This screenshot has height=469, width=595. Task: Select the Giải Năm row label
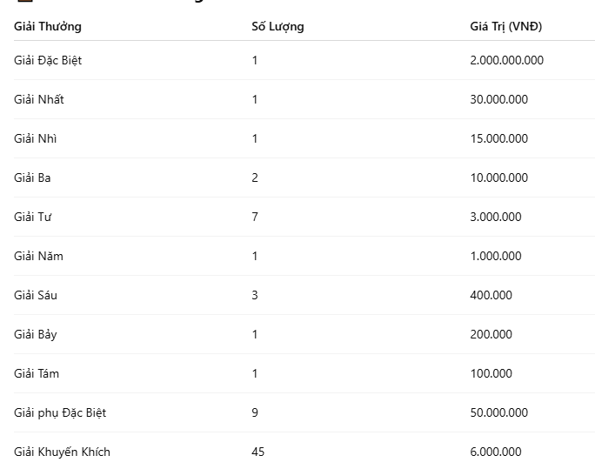point(38,256)
